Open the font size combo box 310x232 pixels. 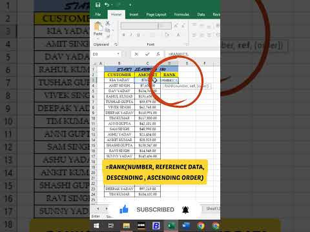click(x=165, y=26)
